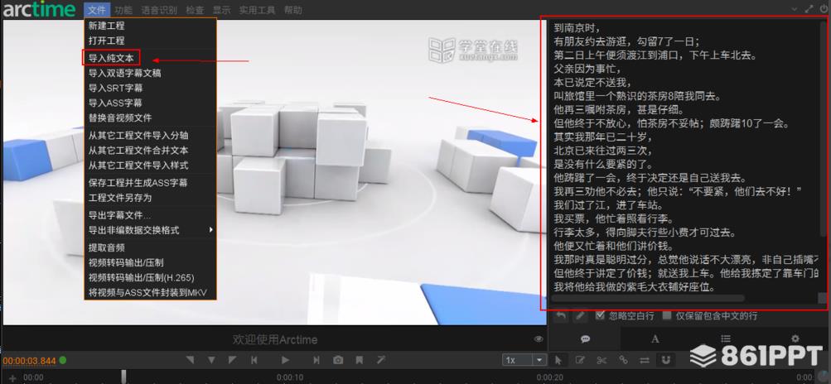Select the chain link tool

click(x=623, y=360)
